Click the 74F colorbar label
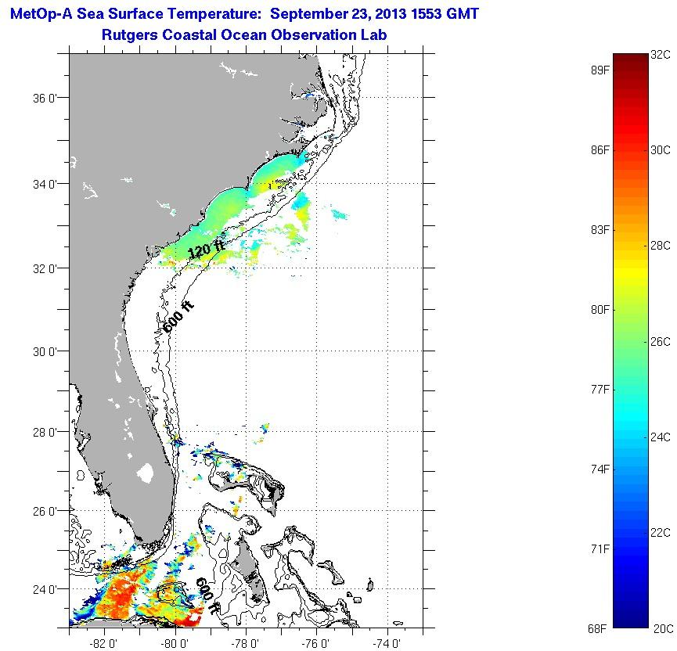 pos(600,469)
